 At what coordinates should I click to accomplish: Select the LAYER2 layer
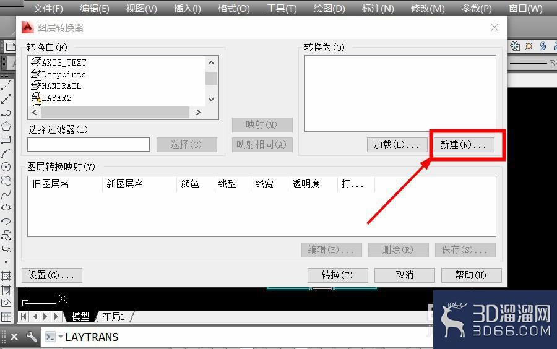[x=51, y=98]
